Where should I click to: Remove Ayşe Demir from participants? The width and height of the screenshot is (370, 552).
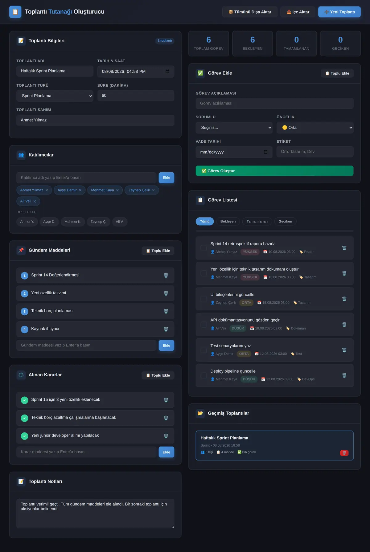[x=80, y=190]
